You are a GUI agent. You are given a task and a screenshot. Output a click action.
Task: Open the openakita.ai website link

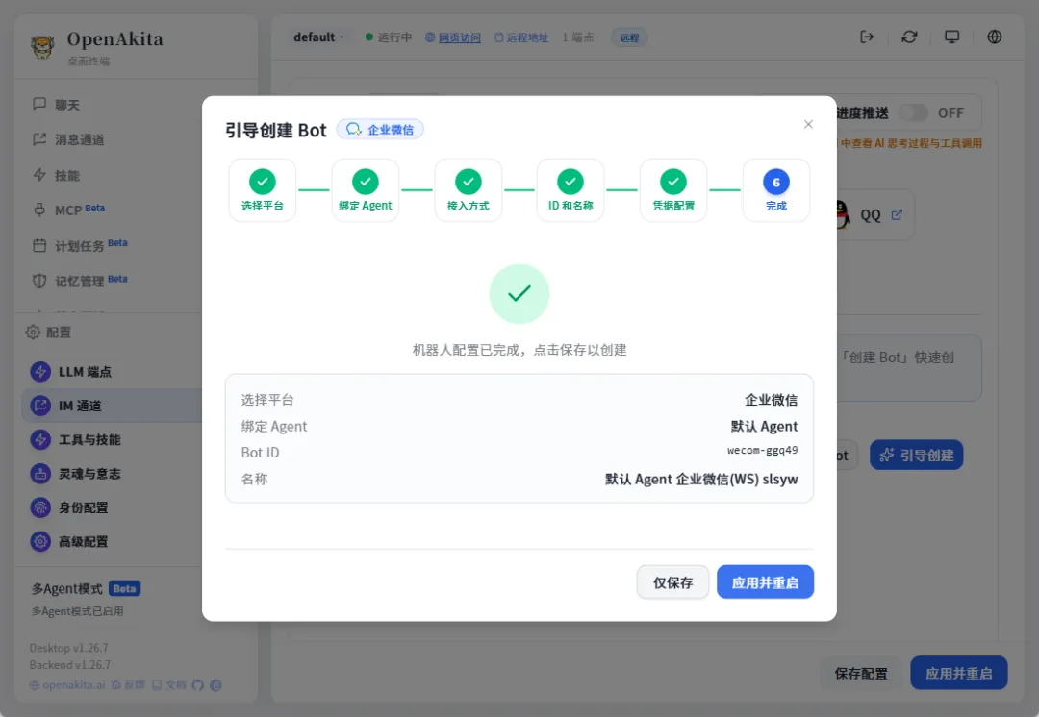[x=67, y=685]
